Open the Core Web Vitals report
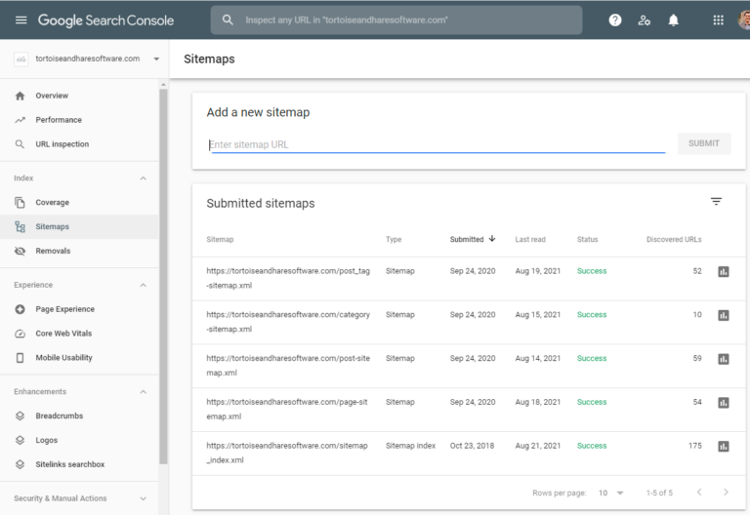750x515 pixels. click(63, 334)
